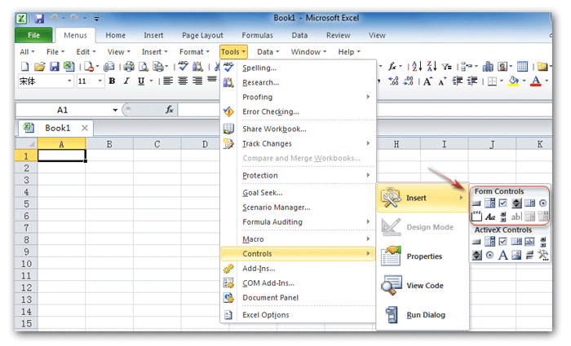Sort ascending with the A-Z icon
This screenshot has height=346, width=571.
417,66
